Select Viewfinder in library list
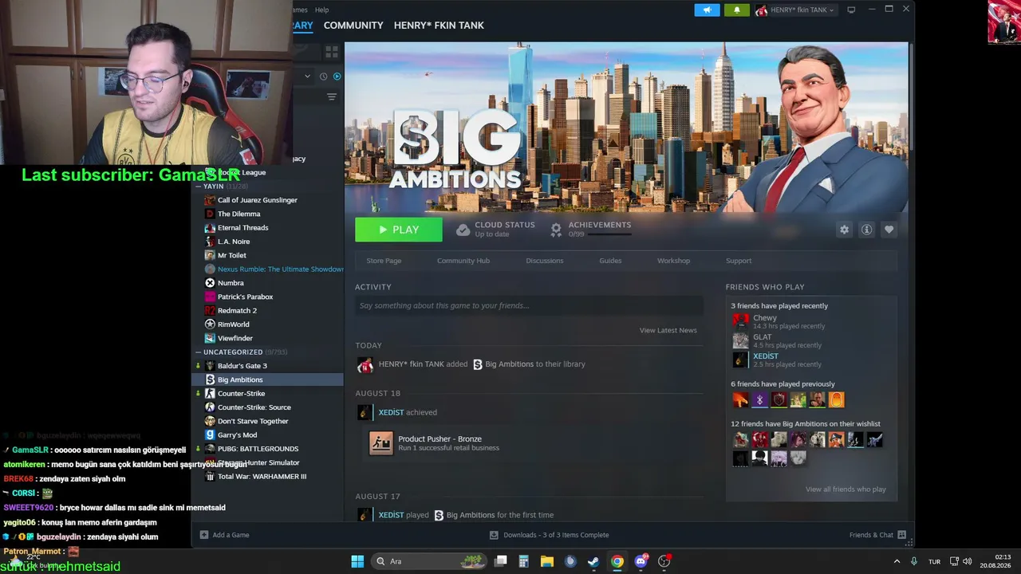The image size is (1021, 574). (235, 338)
